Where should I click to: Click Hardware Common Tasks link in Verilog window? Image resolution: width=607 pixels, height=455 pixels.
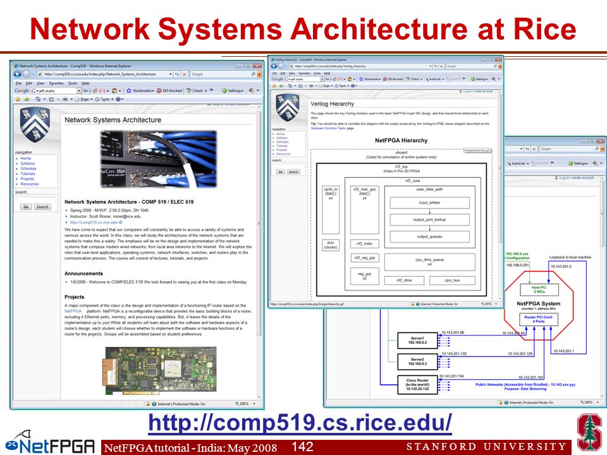328,128
